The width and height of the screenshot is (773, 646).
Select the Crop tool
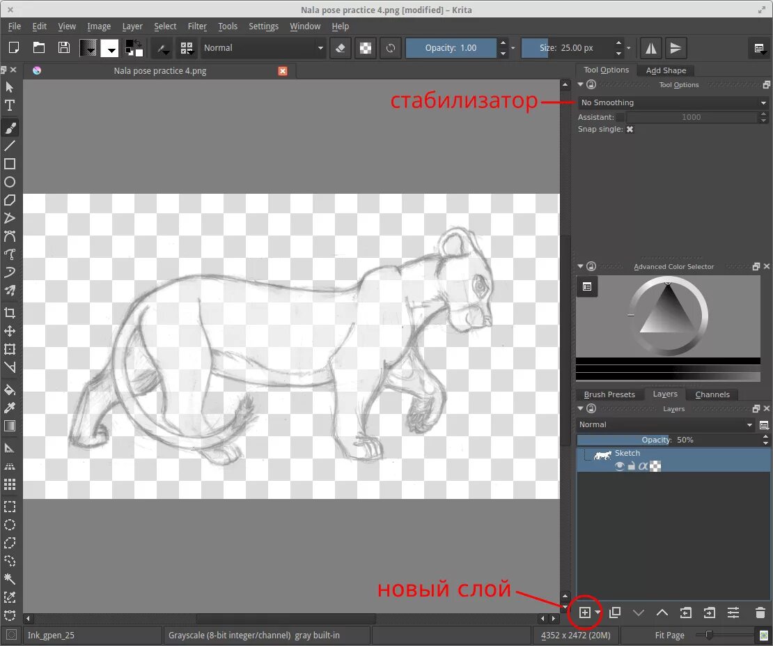9,313
